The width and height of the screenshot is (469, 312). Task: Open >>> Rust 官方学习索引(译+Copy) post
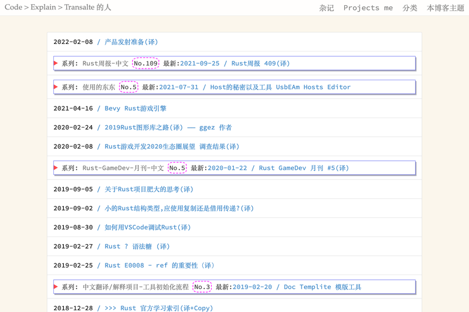pyautogui.click(x=158, y=308)
